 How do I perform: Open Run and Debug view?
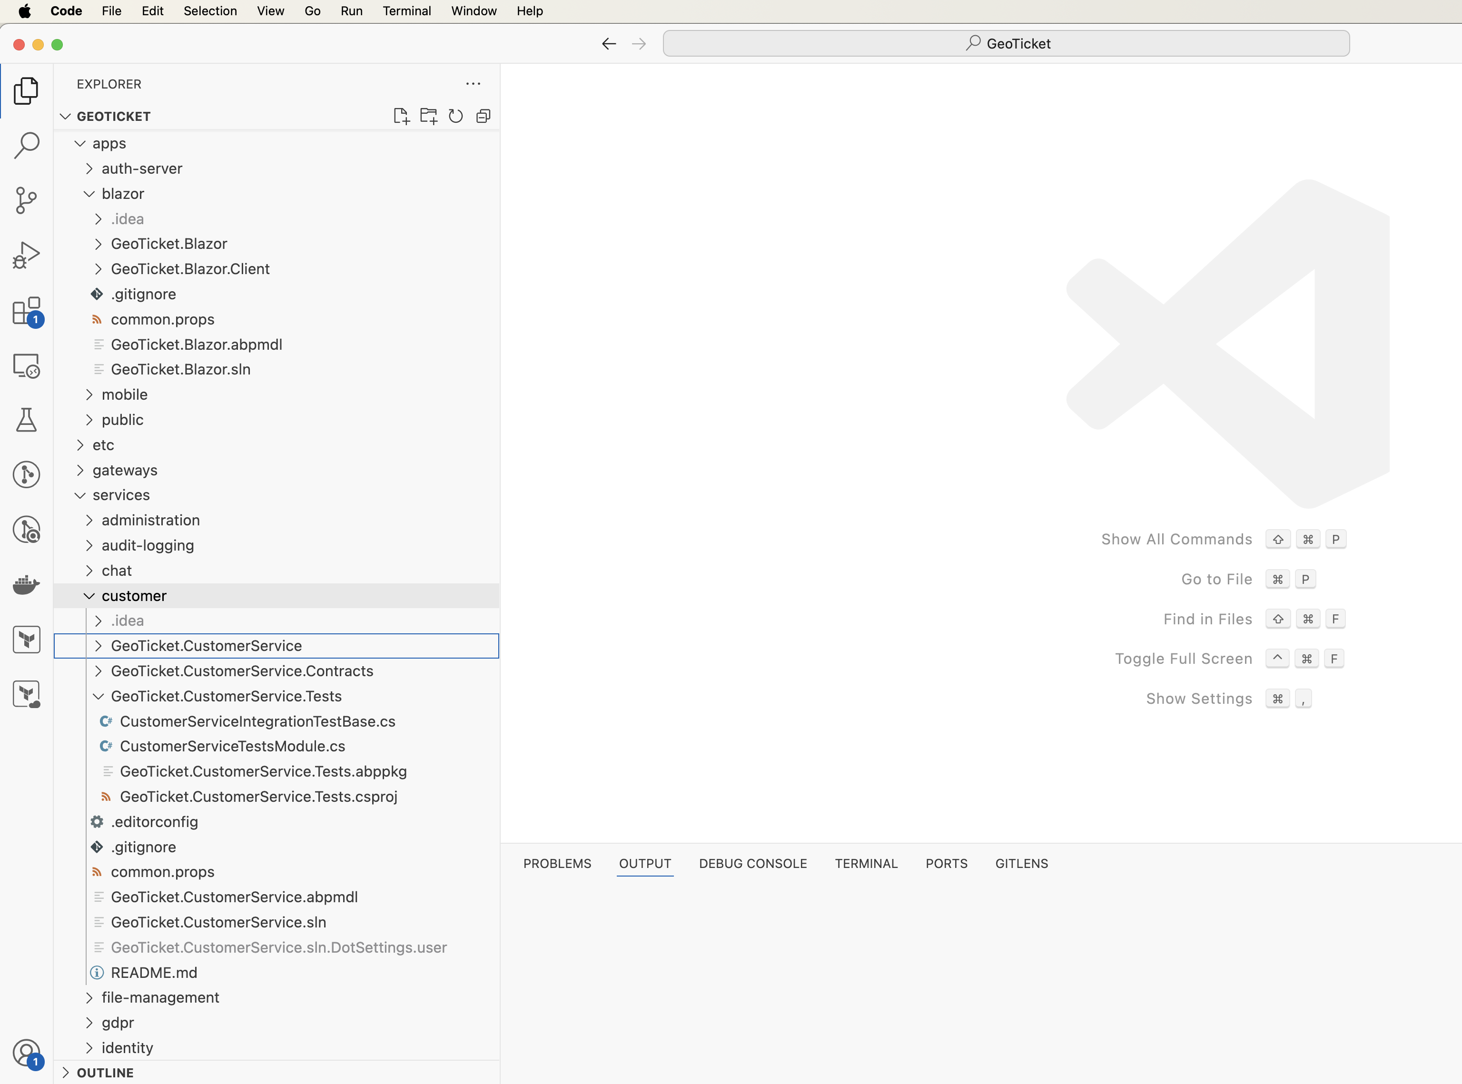pyautogui.click(x=26, y=255)
